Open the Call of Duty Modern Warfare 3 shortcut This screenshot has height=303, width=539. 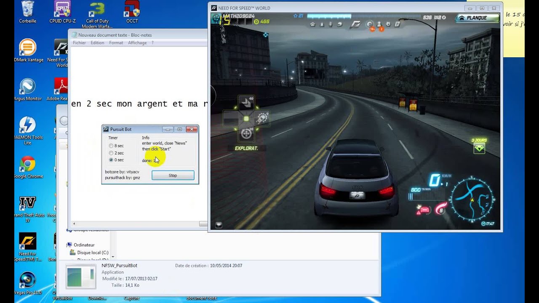(97, 14)
